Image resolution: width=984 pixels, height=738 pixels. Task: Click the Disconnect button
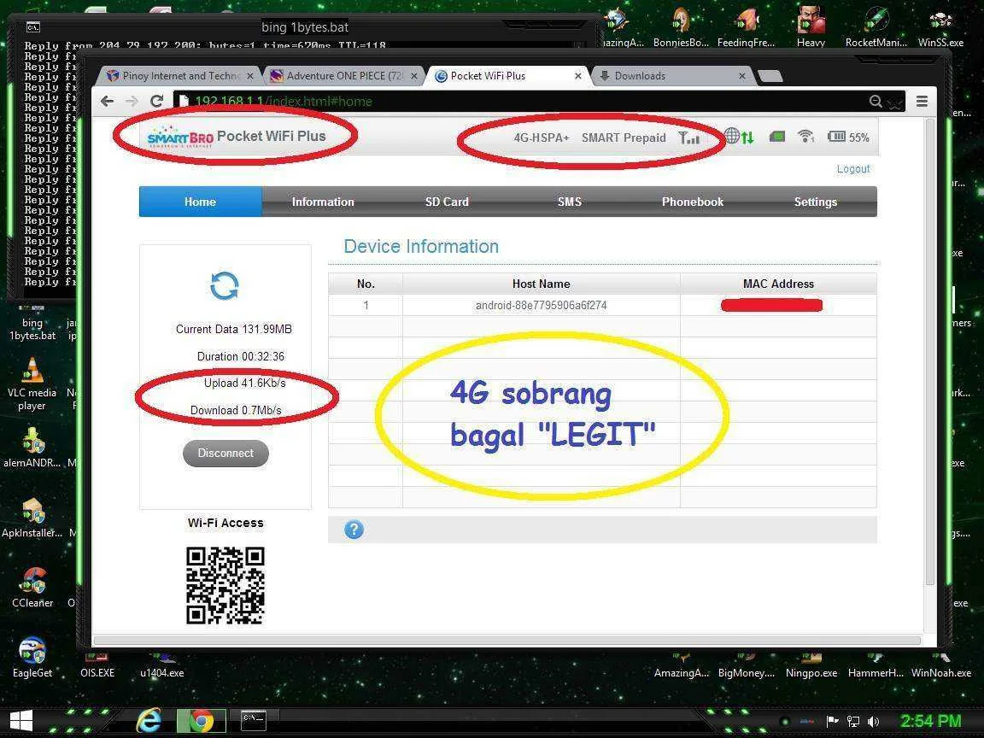point(225,453)
